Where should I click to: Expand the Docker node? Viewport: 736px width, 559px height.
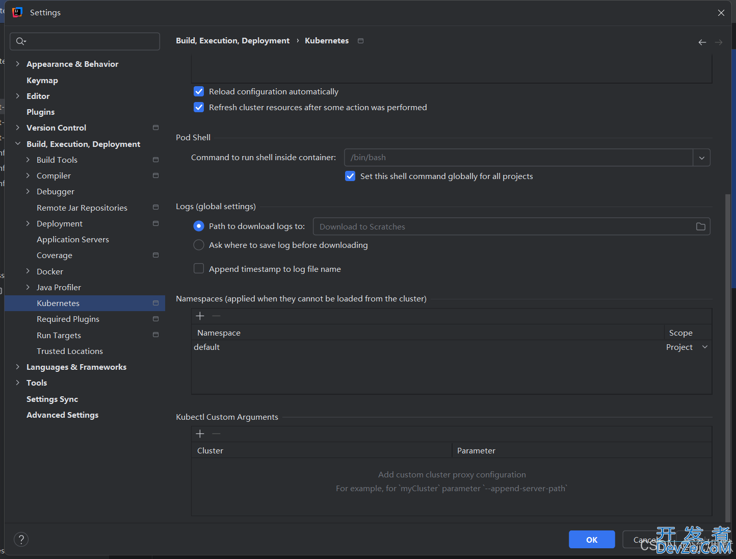[28, 271]
